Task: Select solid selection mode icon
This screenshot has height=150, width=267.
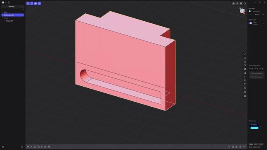Action: coord(39,3)
